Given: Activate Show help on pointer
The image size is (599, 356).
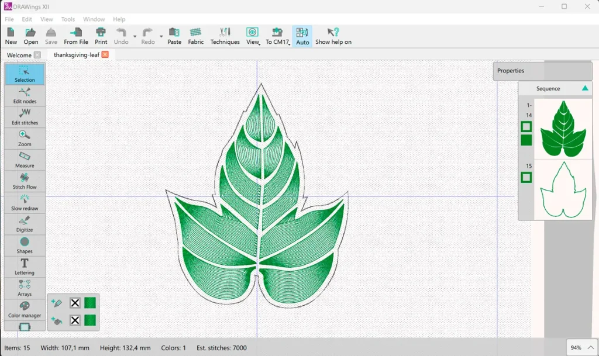Looking at the screenshot, I should pyautogui.click(x=333, y=36).
